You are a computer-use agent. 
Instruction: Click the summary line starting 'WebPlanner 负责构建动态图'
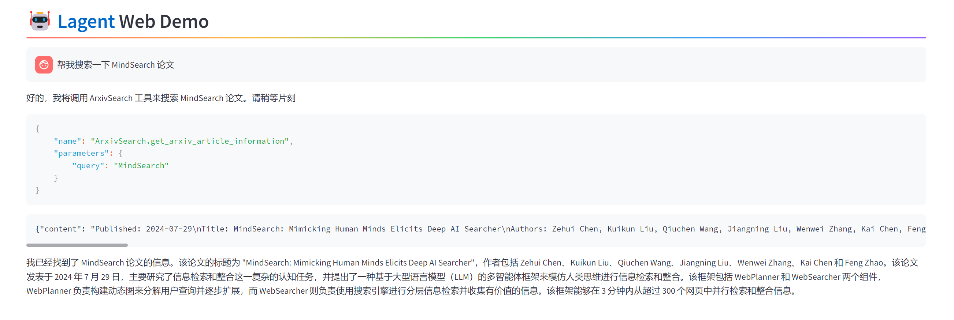pos(412,291)
